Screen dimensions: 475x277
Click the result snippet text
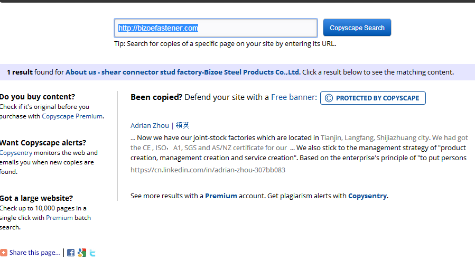[x=299, y=148]
